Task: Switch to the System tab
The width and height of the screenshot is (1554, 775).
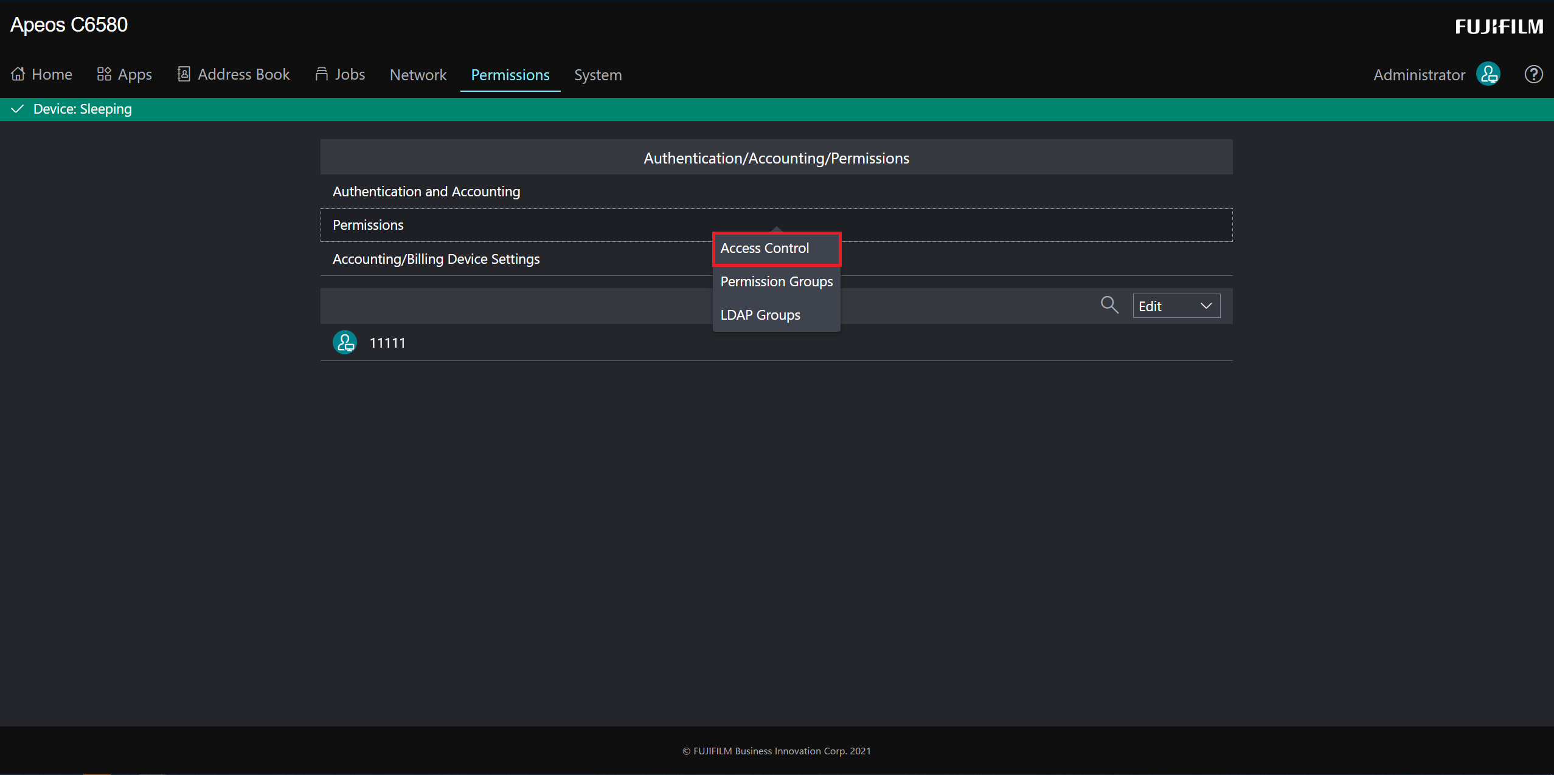Action: click(x=597, y=75)
